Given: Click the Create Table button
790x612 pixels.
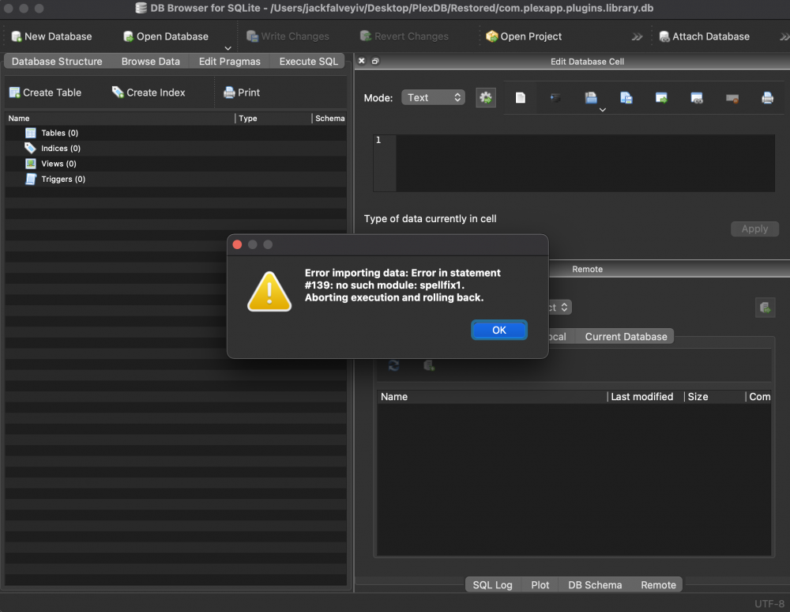Looking at the screenshot, I should pyautogui.click(x=45, y=93).
